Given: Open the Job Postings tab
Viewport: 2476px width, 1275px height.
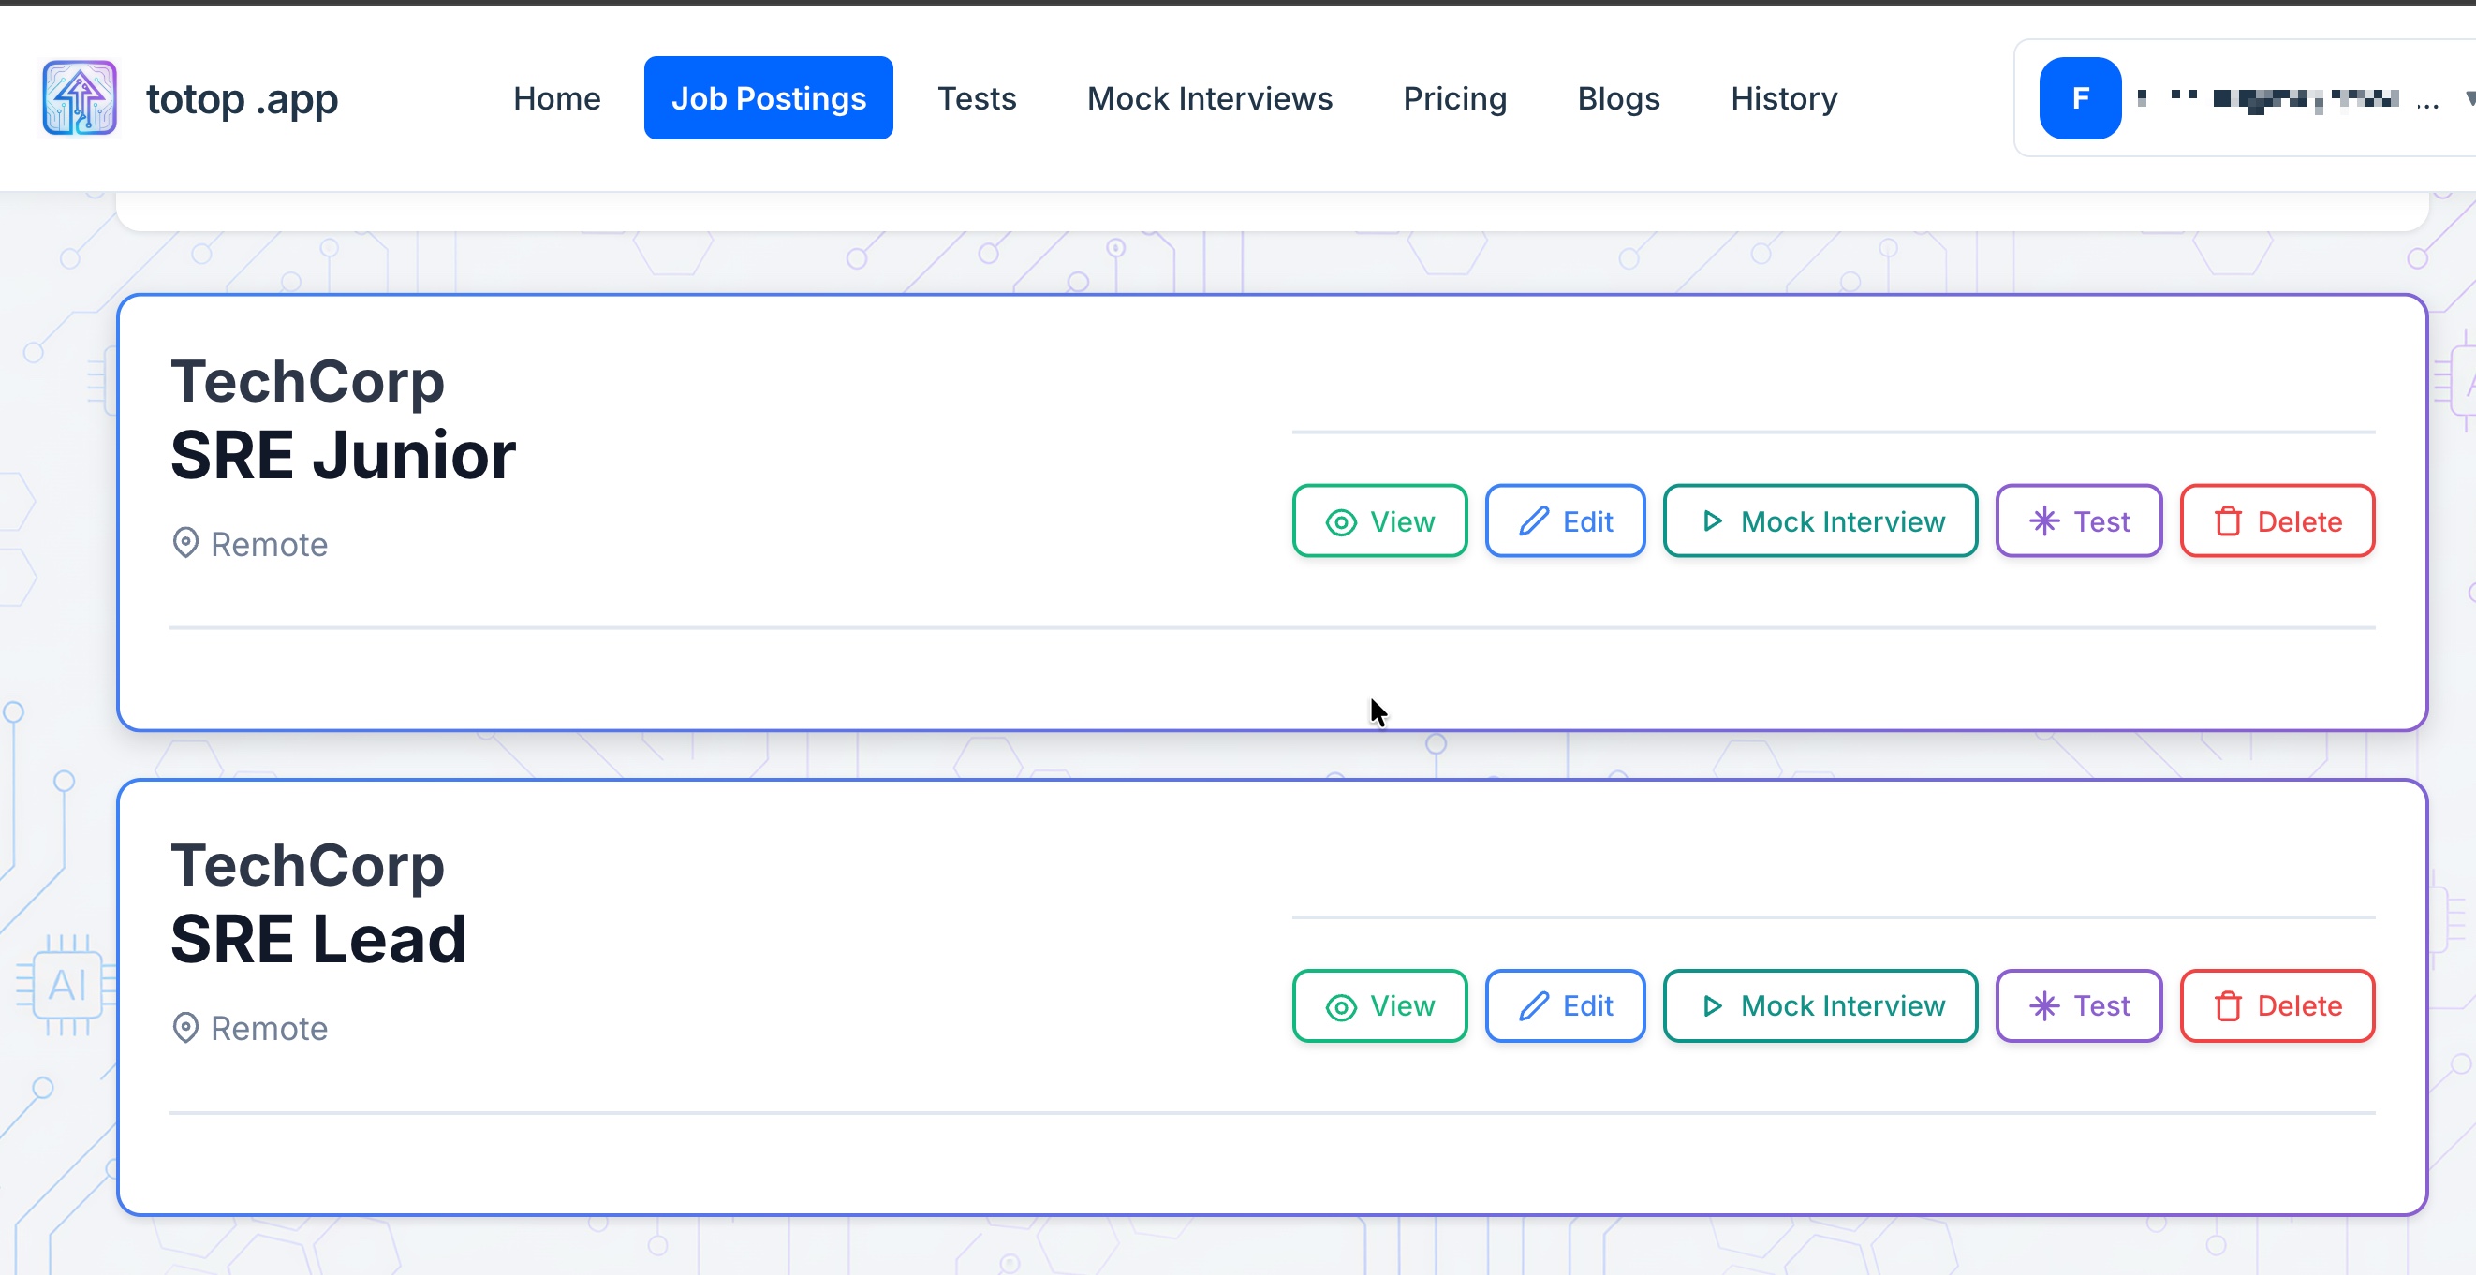Looking at the screenshot, I should 768,98.
